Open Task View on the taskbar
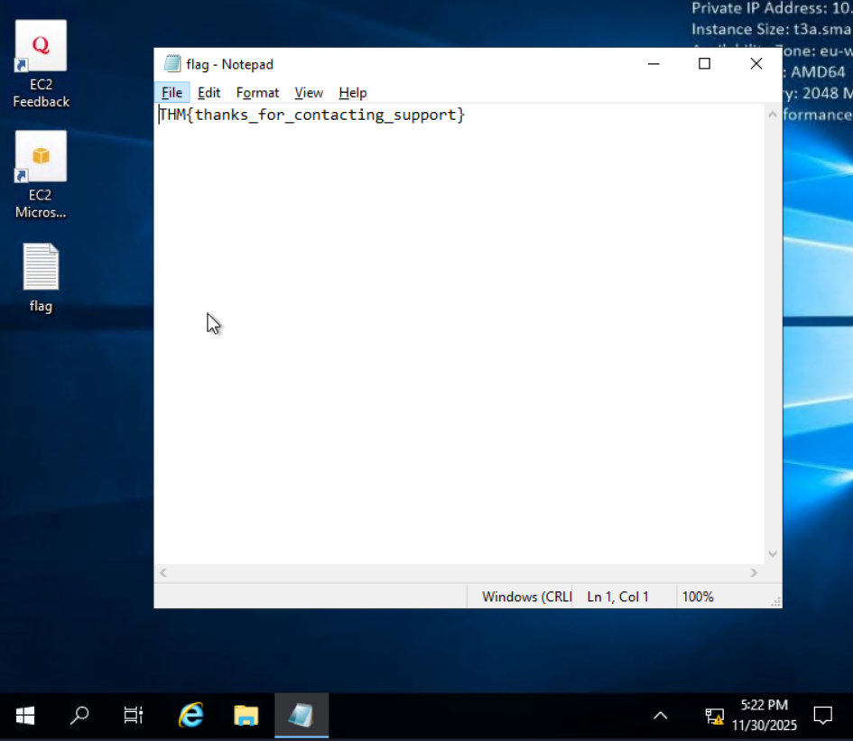This screenshot has height=741, width=853. click(134, 716)
